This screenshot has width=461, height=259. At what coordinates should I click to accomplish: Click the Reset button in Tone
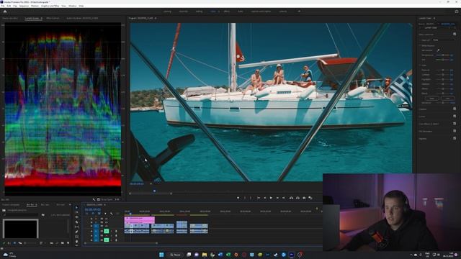coord(431,98)
